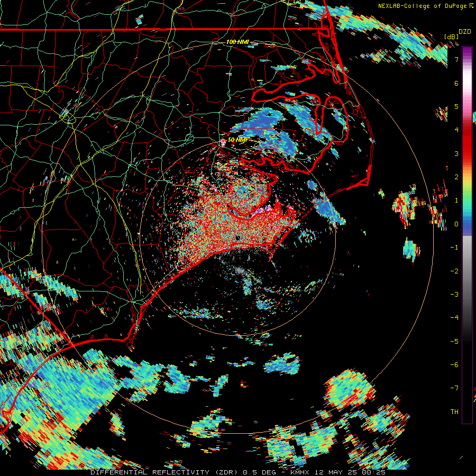Click the 00:25 timestamp text
The height and width of the screenshot is (476, 476).
point(373,472)
